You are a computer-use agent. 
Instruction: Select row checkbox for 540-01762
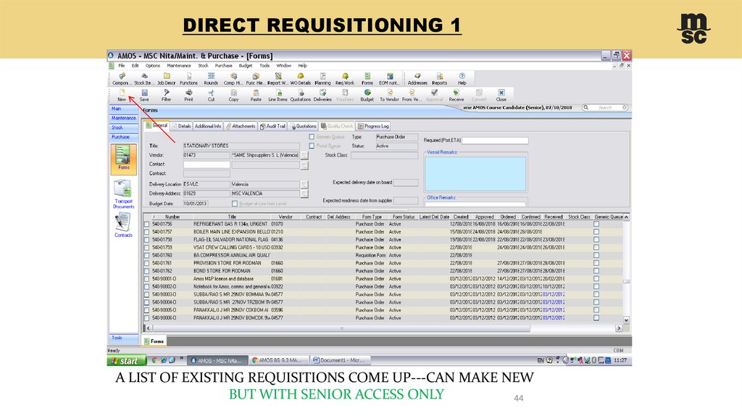[x=146, y=271]
